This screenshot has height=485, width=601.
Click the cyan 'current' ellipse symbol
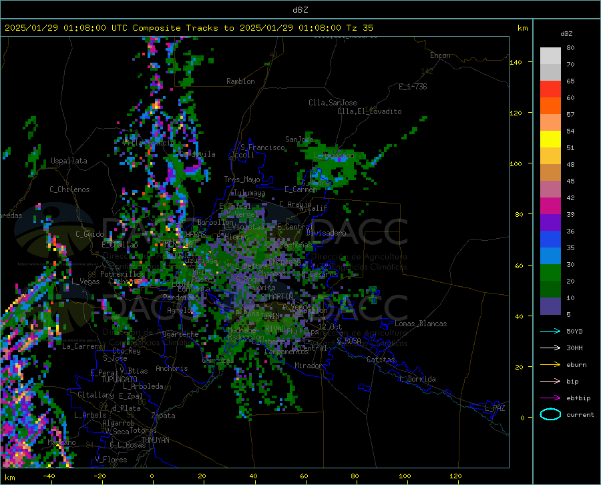pos(550,414)
